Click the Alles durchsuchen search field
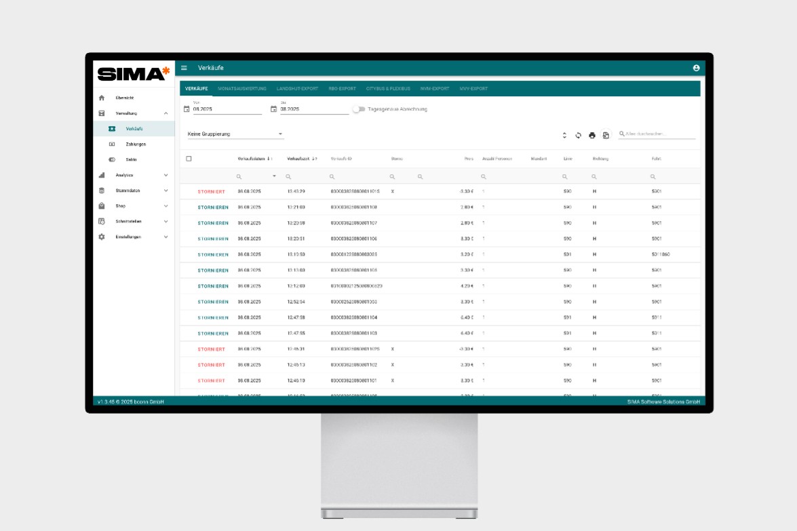797x531 pixels. point(657,134)
